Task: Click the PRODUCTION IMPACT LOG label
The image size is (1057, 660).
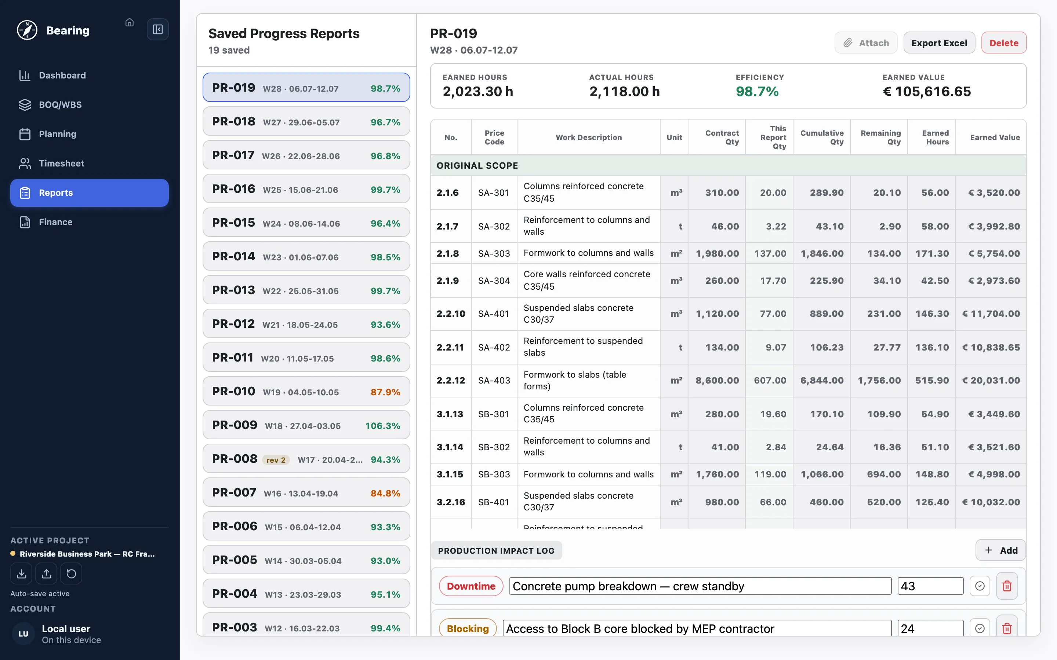Action: [x=496, y=550]
